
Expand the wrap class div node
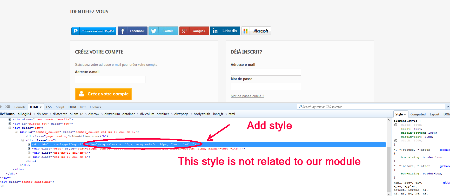point(29,149)
